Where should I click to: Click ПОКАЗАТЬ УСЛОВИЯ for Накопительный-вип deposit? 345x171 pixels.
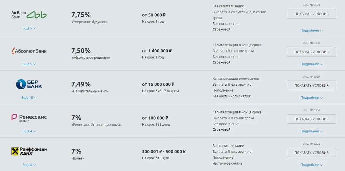(311, 85)
